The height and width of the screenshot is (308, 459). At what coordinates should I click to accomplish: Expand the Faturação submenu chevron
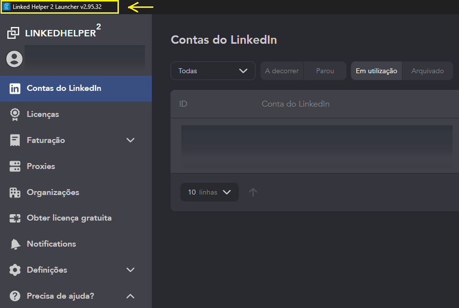pyautogui.click(x=130, y=140)
